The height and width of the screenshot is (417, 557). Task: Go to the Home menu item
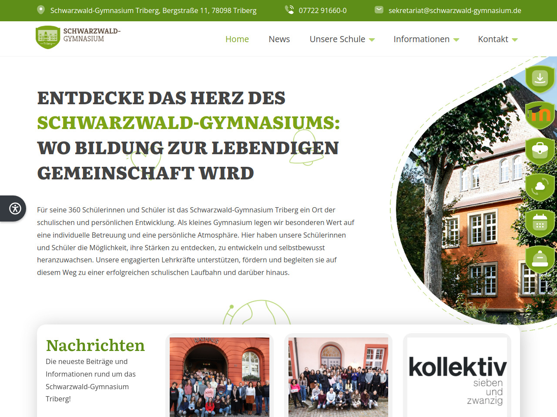(237, 39)
